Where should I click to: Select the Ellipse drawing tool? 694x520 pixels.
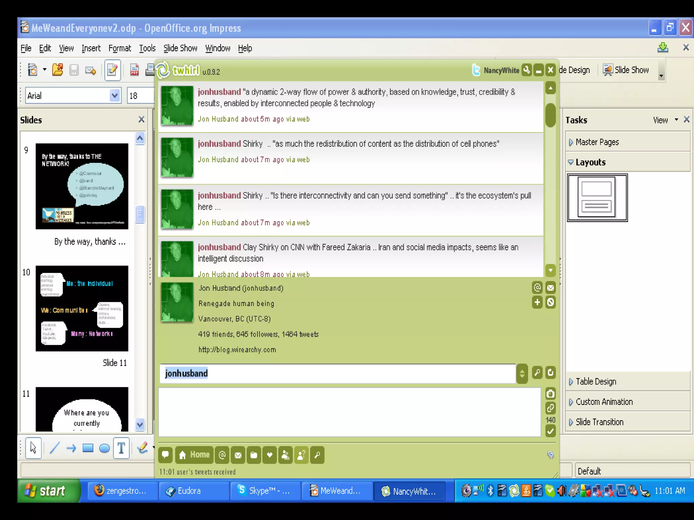[x=104, y=448]
